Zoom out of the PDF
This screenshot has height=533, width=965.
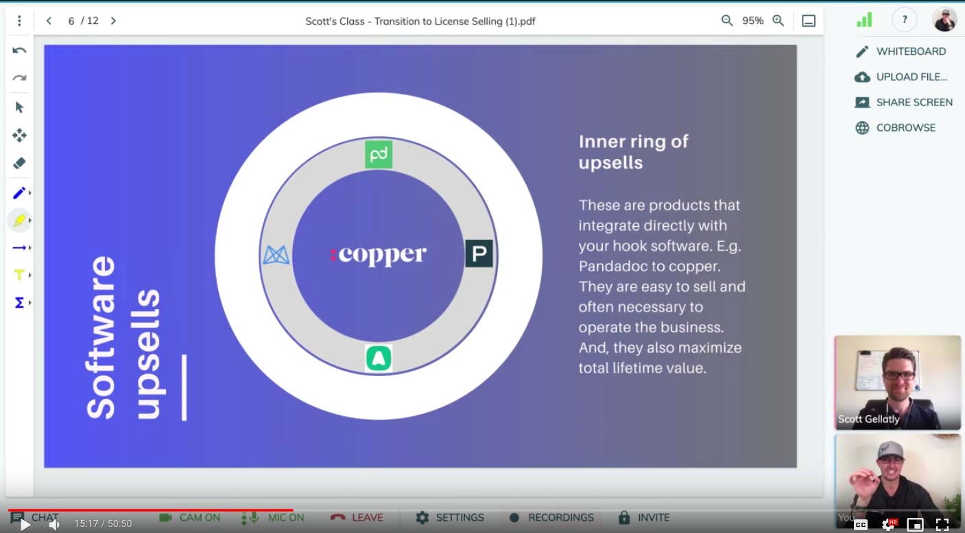pos(727,21)
